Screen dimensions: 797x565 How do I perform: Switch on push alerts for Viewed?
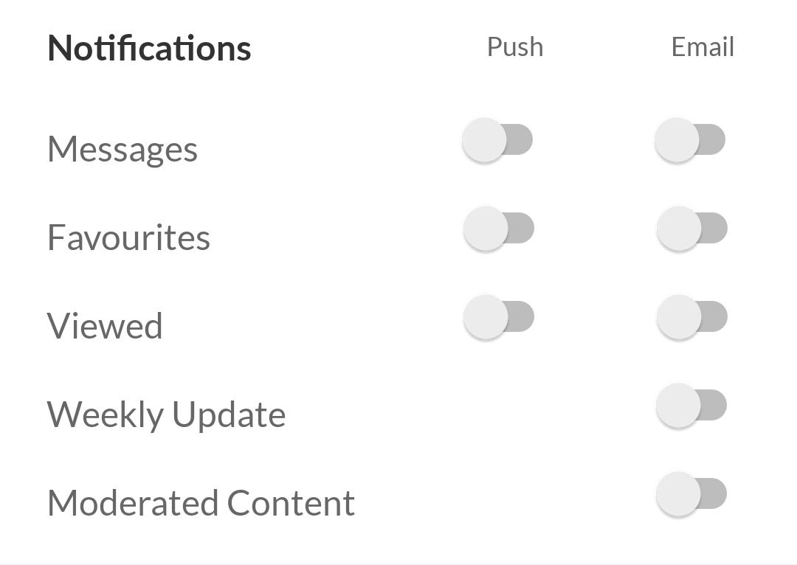(x=498, y=317)
